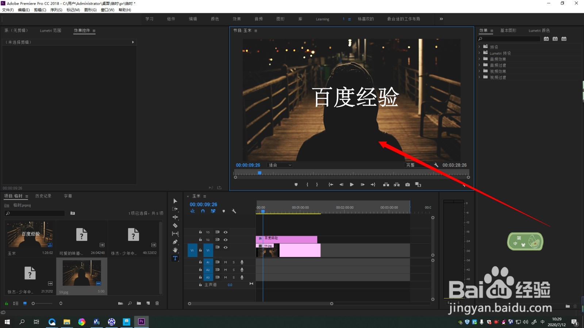This screenshot has width=584, height=328.
Task: Switch to the 历史记录 tab
Action: point(43,196)
